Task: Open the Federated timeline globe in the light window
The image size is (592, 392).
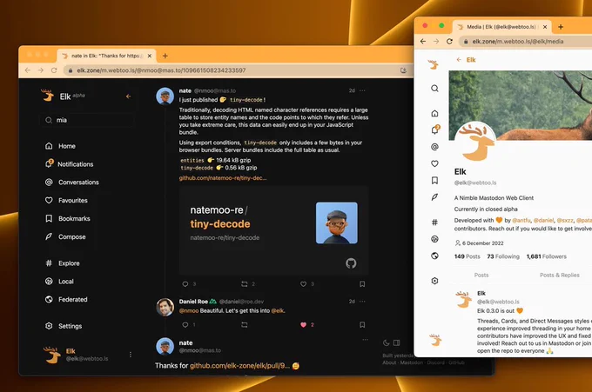Action: click(434, 256)
